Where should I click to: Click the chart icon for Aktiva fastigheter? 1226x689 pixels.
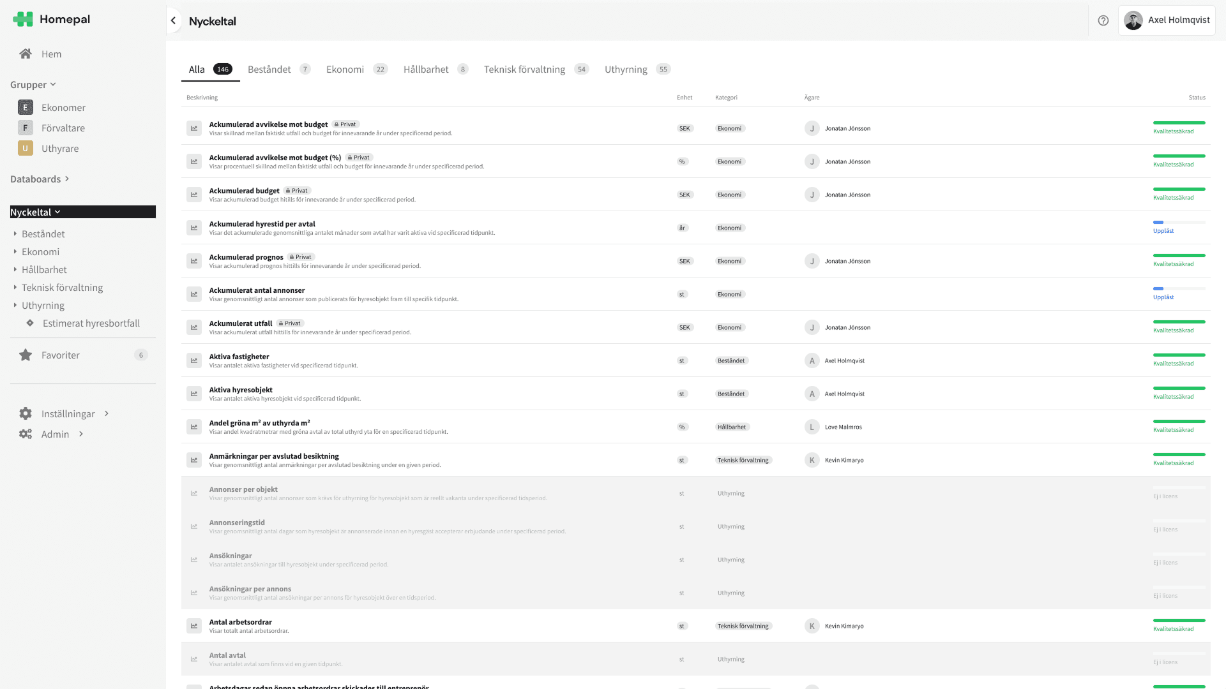(x=194, y=360)
